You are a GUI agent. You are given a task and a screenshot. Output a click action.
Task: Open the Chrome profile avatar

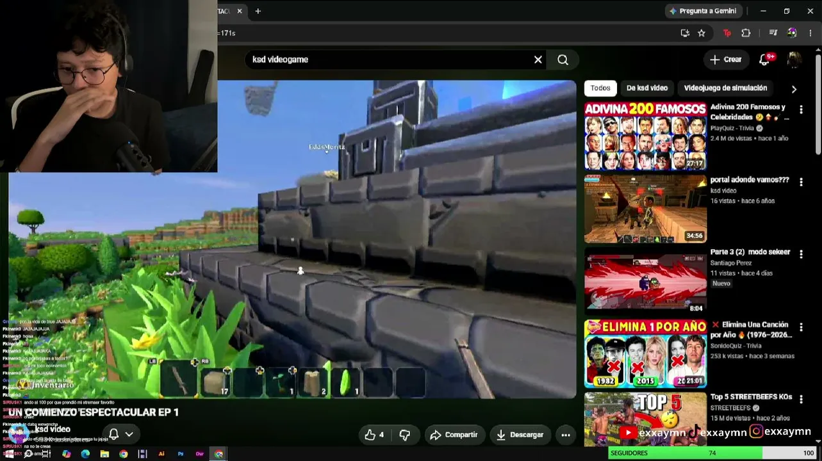793,33
